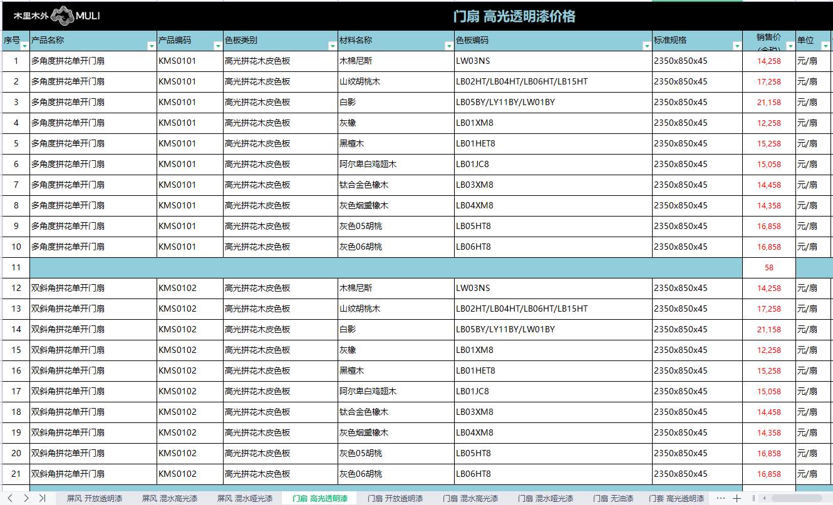Image resolution: width=833 pixels, height=505 pixels.
Task: Select row 21 color code LB06HT8
Action: pyautogui.click(x=554, y=474)
